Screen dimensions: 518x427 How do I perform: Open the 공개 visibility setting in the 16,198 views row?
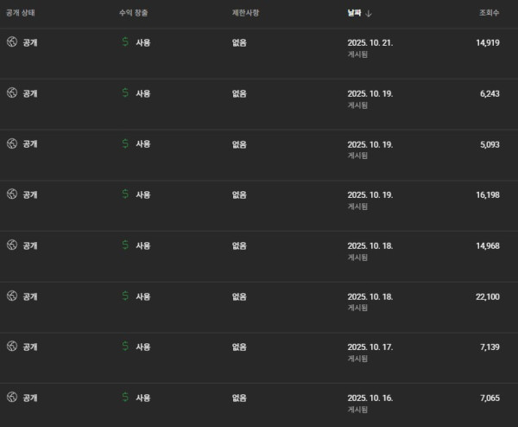coord(30,194)
